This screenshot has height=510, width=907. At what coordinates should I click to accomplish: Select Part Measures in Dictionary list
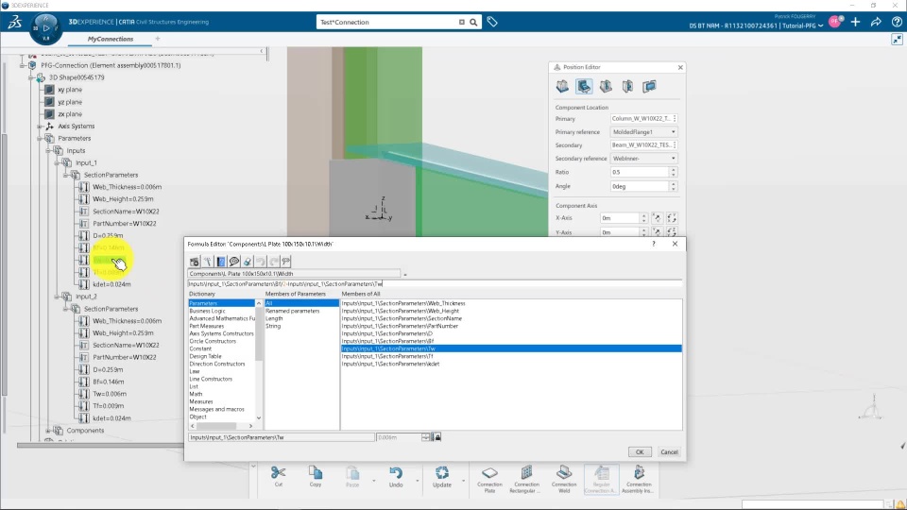pos(207,326)
